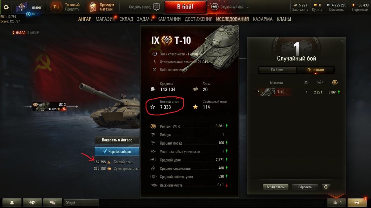
Task: Open the Премиум магазин shop icon
Action: [92, 7]
